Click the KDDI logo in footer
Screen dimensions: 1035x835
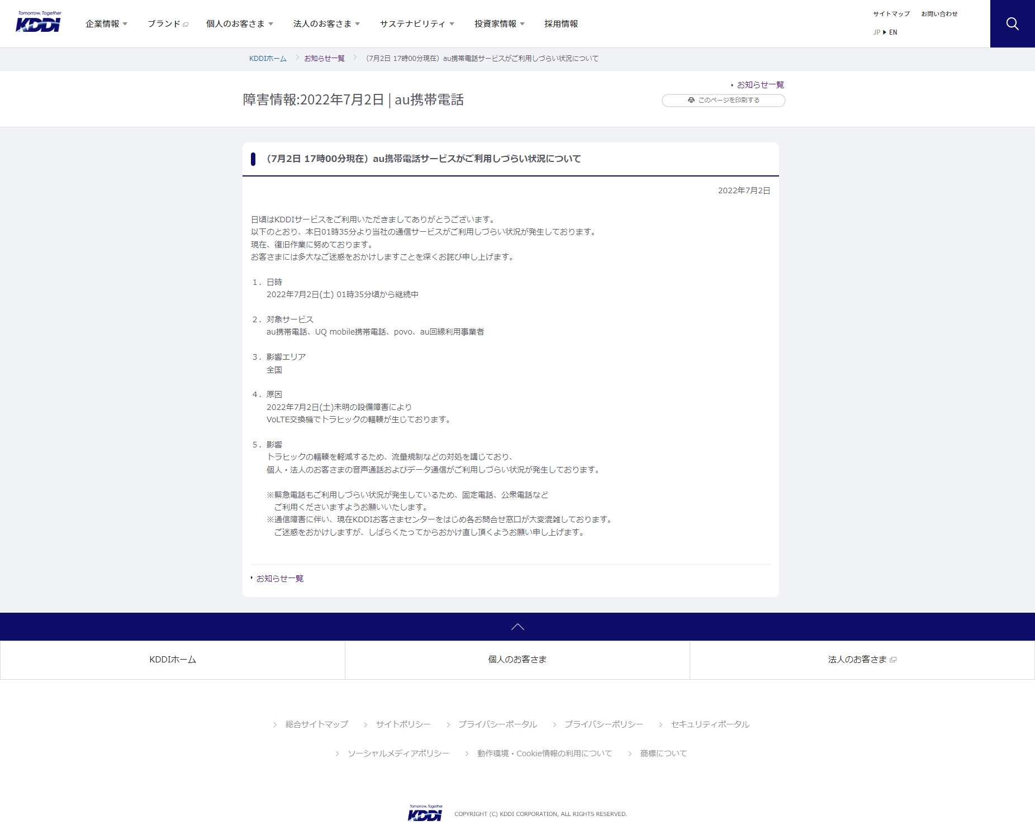[x=425, y=813]
